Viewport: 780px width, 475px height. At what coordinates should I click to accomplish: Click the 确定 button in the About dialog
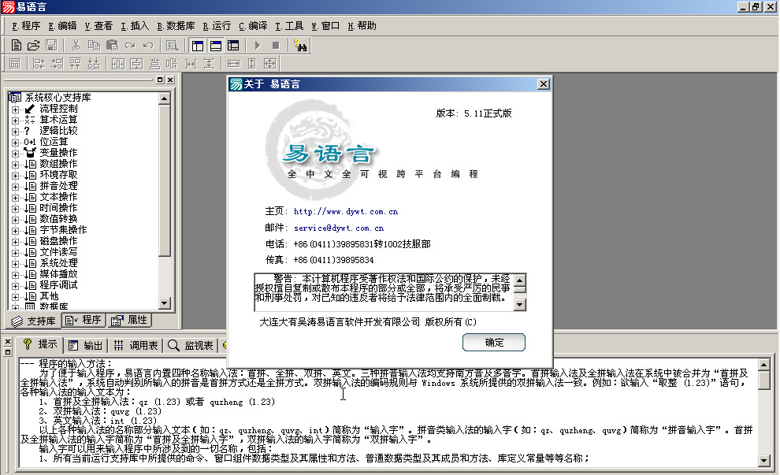pyautogui.click(x=493, y=342)
